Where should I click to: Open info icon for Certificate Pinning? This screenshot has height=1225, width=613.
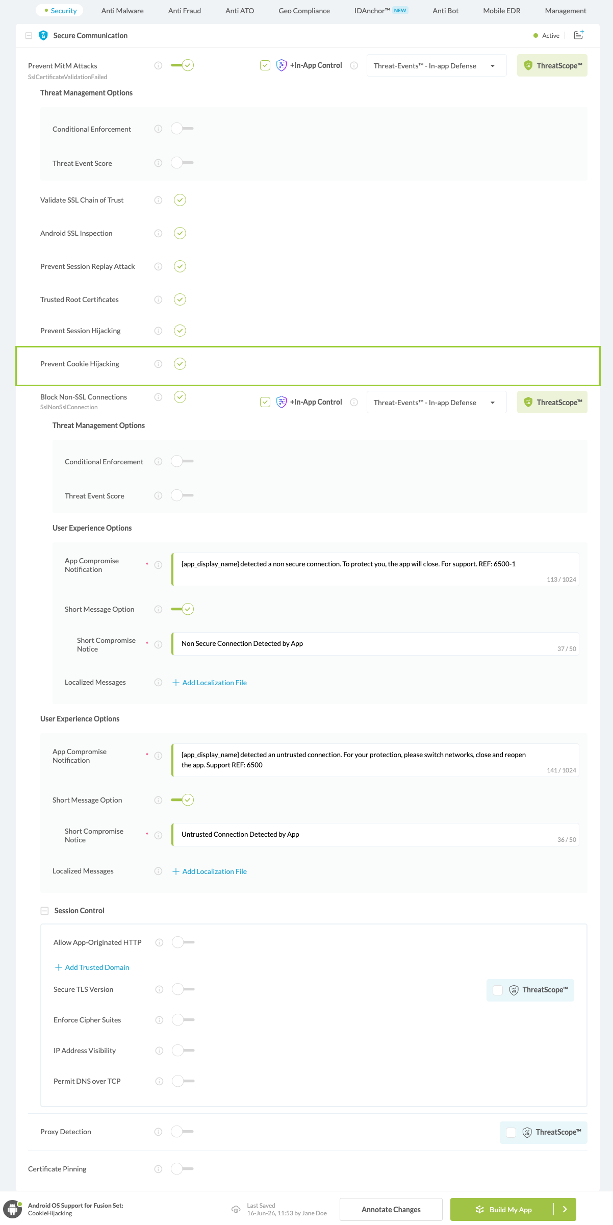[x=158, y=1169]
